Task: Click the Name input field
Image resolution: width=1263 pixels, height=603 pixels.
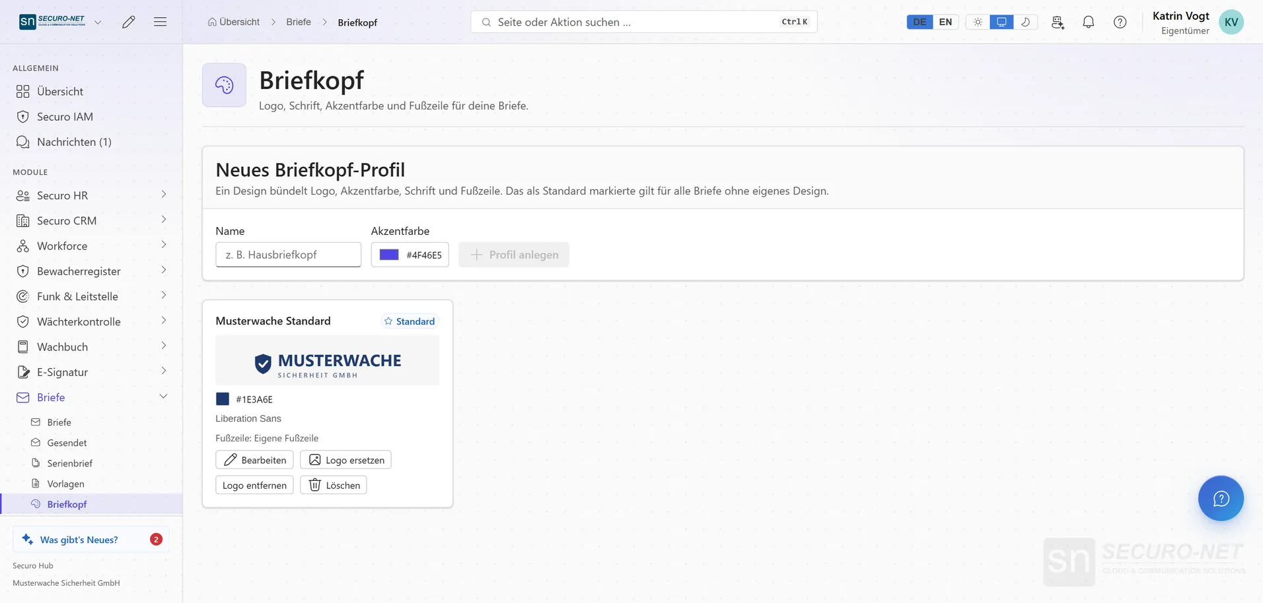Action: (x=288, y=255)
